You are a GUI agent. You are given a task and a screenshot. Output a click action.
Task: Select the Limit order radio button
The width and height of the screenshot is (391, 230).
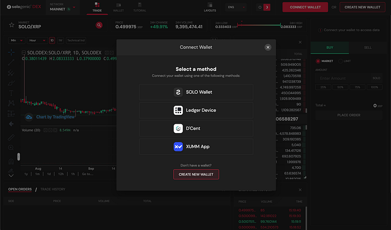[x=340, y=61]
